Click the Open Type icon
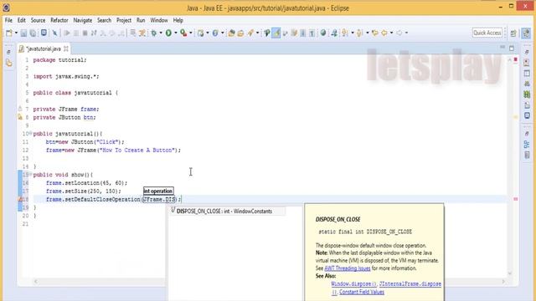 (231, 33)
